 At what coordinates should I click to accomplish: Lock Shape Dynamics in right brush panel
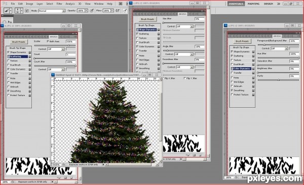pos(253,52)
